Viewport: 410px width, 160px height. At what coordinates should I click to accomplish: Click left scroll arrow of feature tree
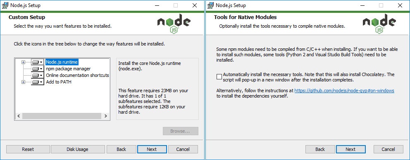(19, 116)
